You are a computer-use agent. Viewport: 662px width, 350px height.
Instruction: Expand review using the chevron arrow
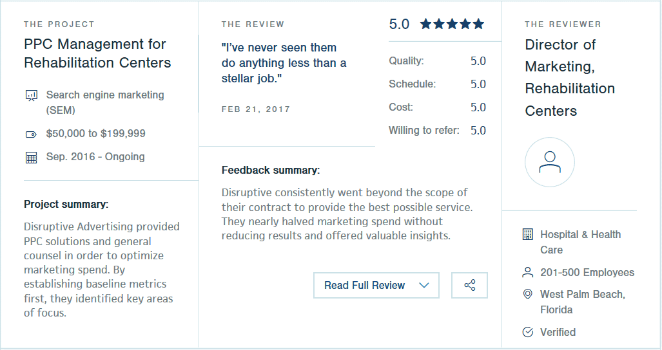(424, 285)
